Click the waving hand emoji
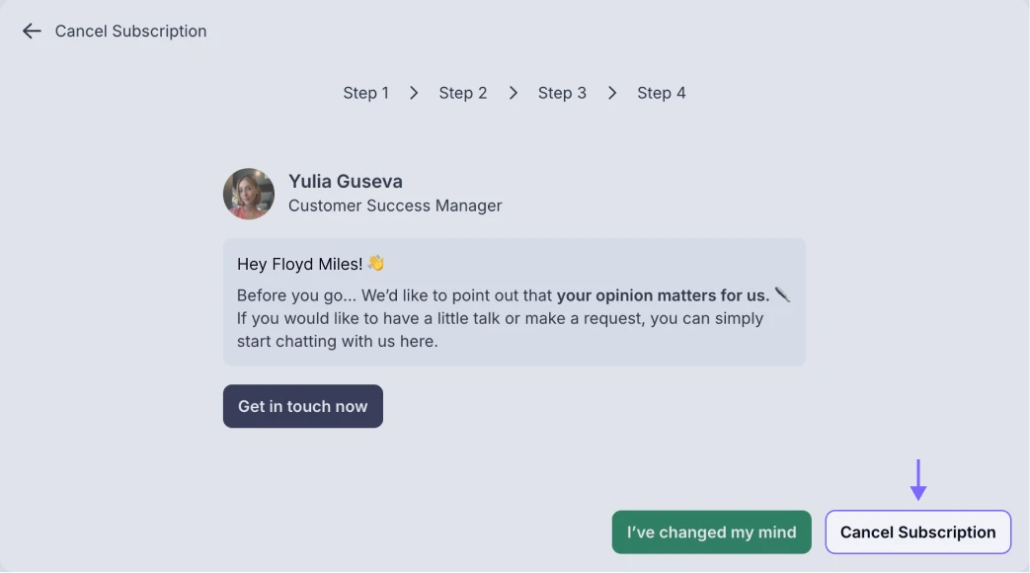Image resolution: width=1030 pixels, height=573 pixels. click(375, 264)
